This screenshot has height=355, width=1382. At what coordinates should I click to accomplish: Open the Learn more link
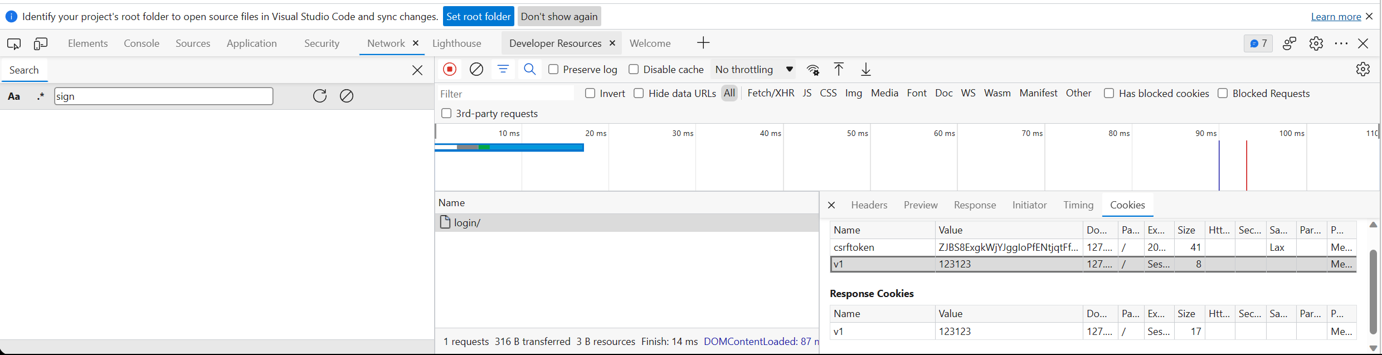[1336, 17]
